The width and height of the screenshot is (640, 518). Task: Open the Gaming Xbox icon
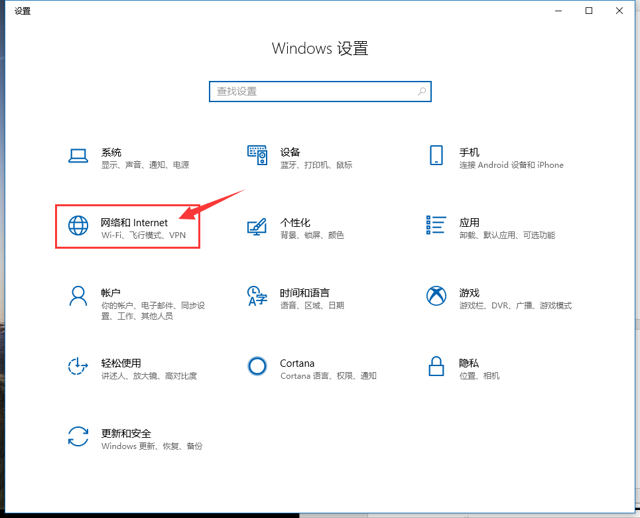tap(436, 296)
